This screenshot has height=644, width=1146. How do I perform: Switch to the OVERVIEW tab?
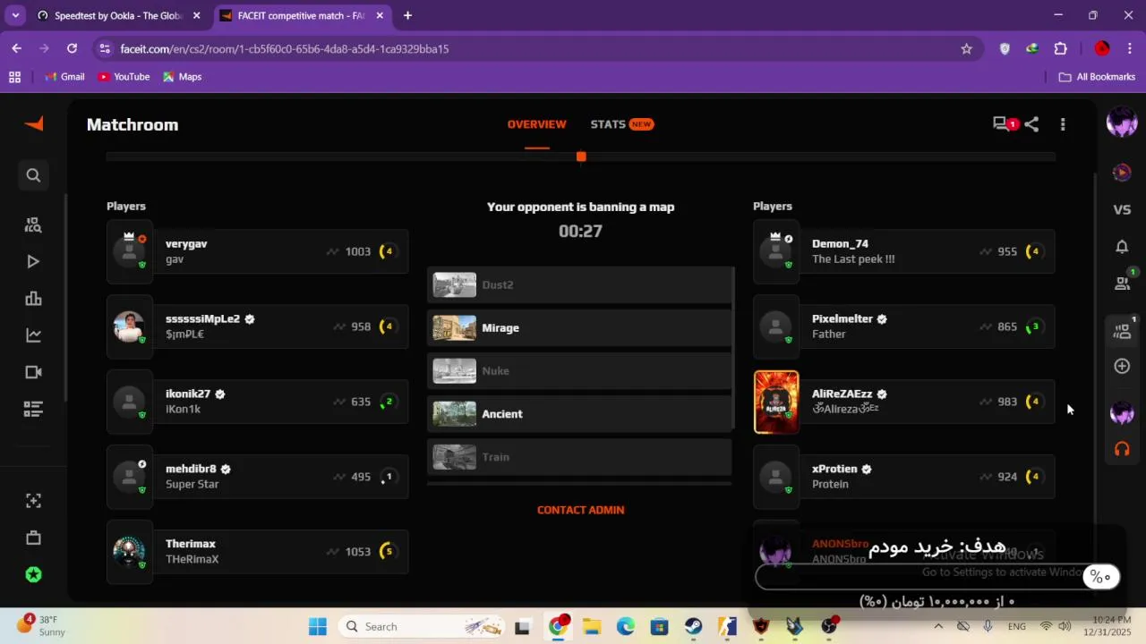coord(536,124)
